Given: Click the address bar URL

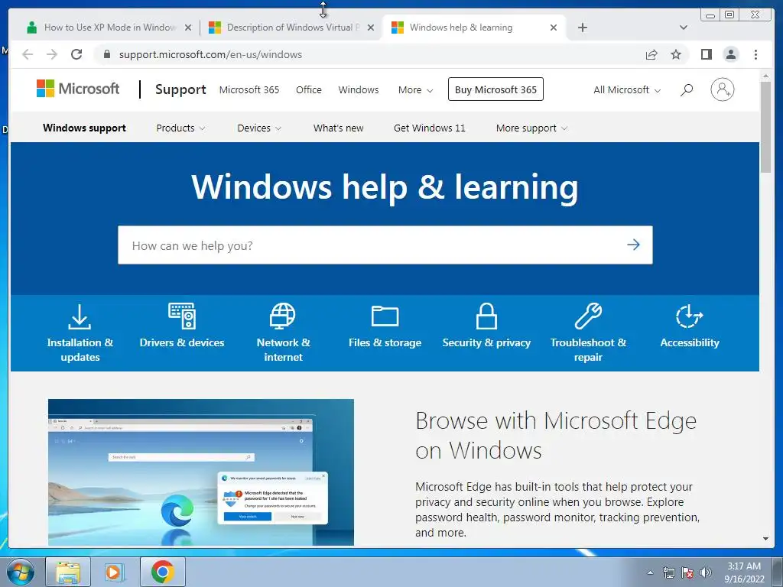Looking at the screenshot, I should pyautogui.click(x=210, y=54).
